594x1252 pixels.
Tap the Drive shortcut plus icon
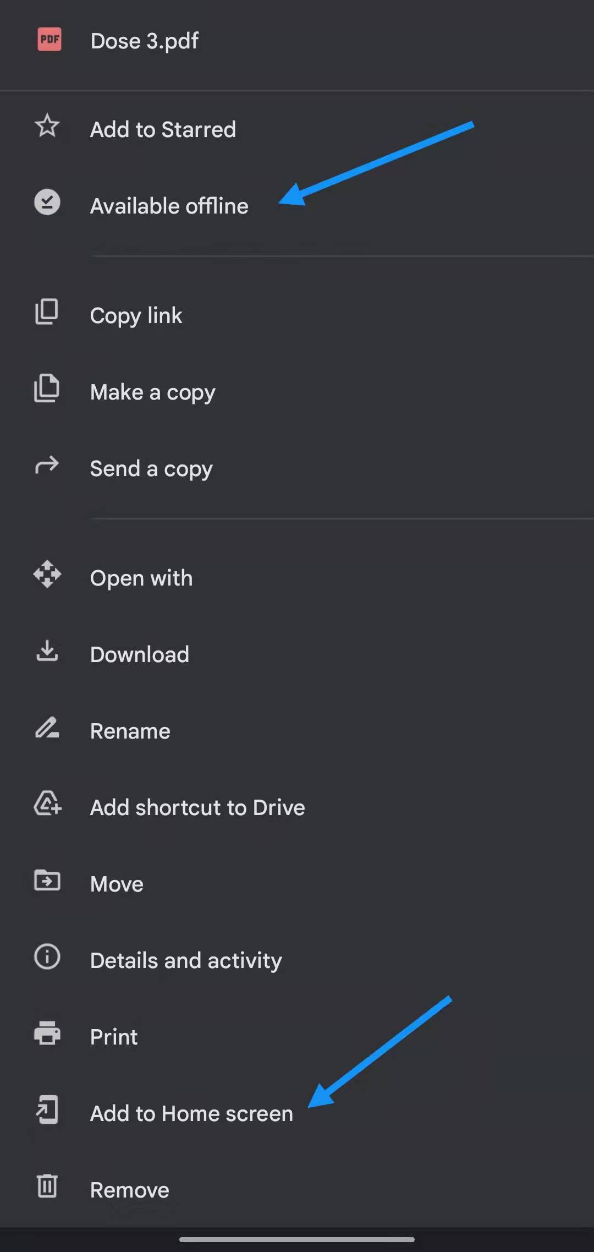(48, 803)
